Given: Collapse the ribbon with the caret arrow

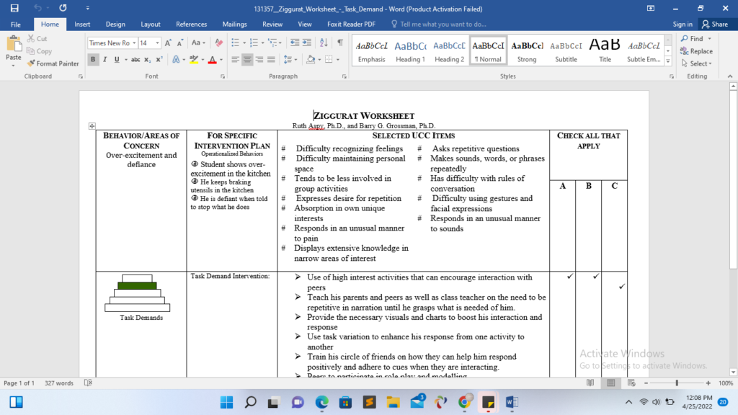Looking at the screenshot, I should [730, 76].
